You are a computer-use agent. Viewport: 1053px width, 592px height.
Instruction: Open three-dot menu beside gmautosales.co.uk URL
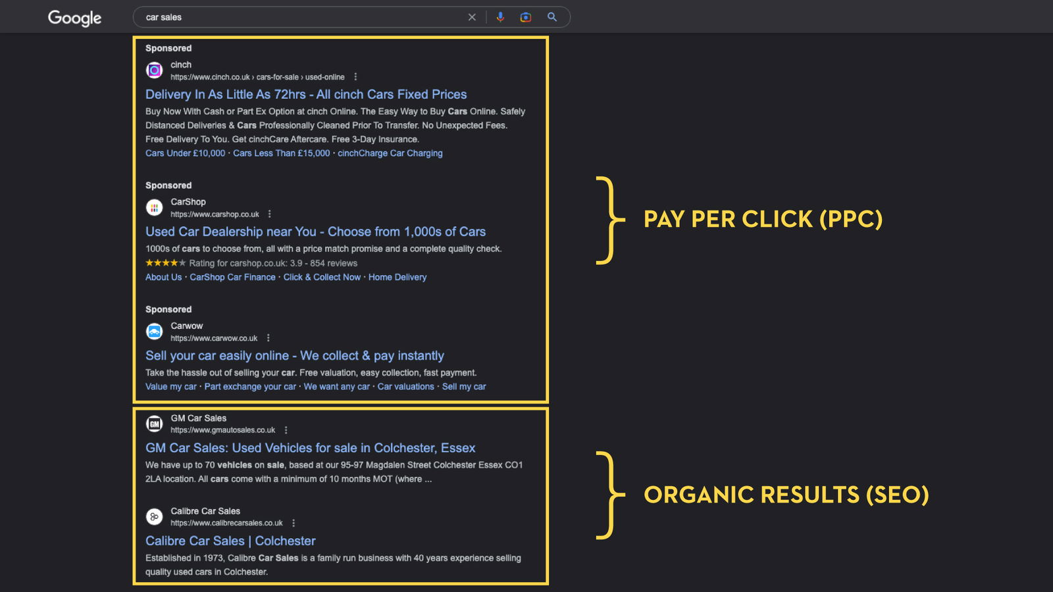point(286,430)
